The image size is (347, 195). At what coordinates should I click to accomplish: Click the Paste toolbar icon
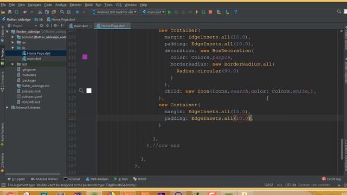click(x=54, y=12)
